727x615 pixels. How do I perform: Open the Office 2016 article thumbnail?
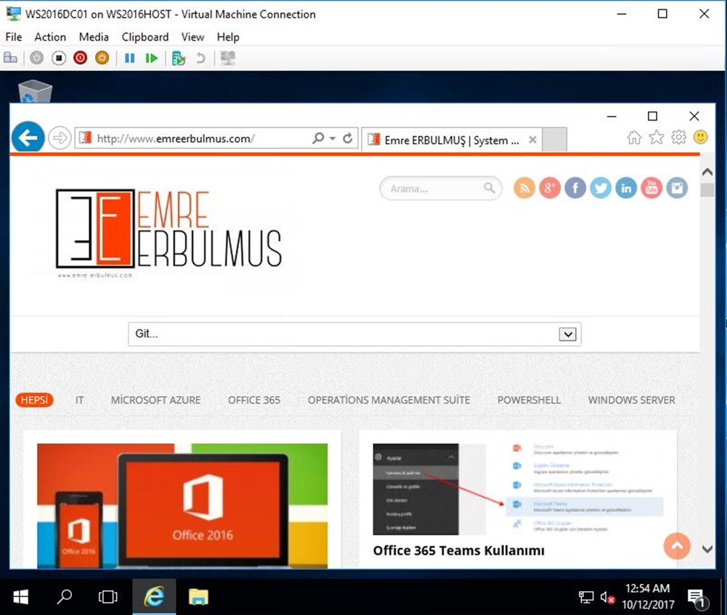tap(182, 505)
